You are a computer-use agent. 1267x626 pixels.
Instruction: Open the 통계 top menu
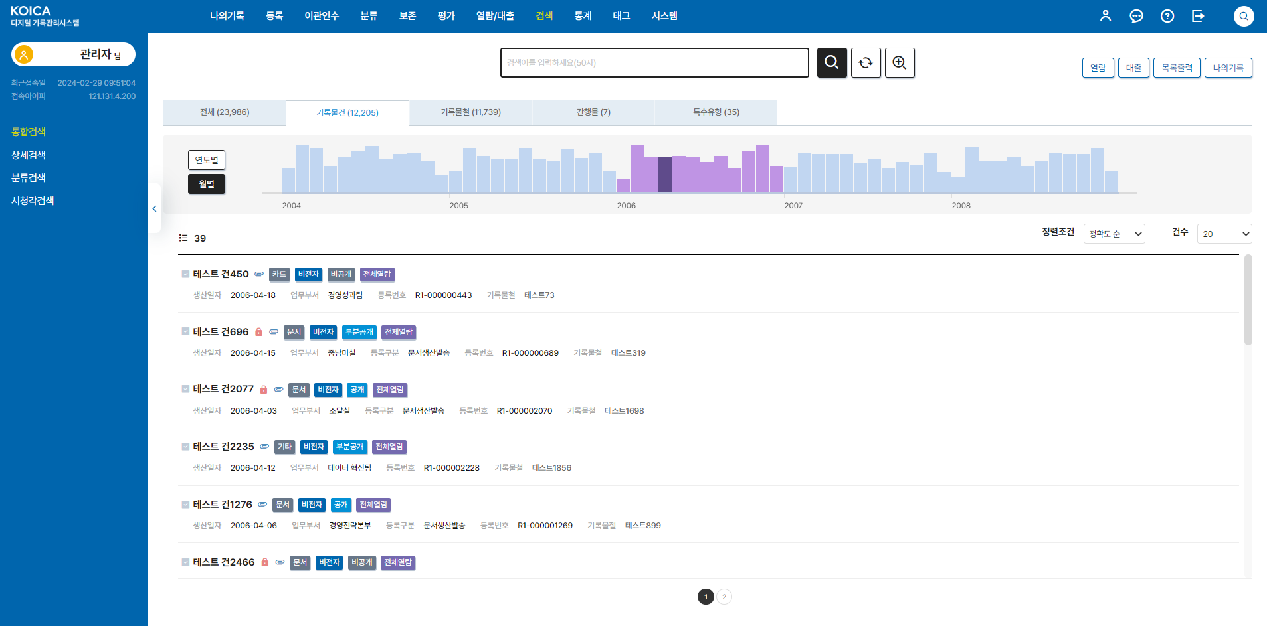point(583,16)
